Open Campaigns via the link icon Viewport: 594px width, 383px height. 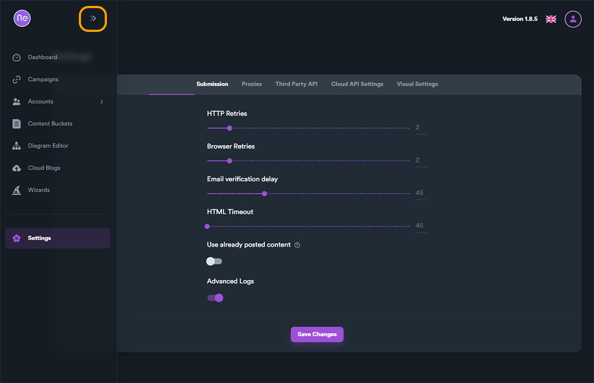click(x=17, y=79)
